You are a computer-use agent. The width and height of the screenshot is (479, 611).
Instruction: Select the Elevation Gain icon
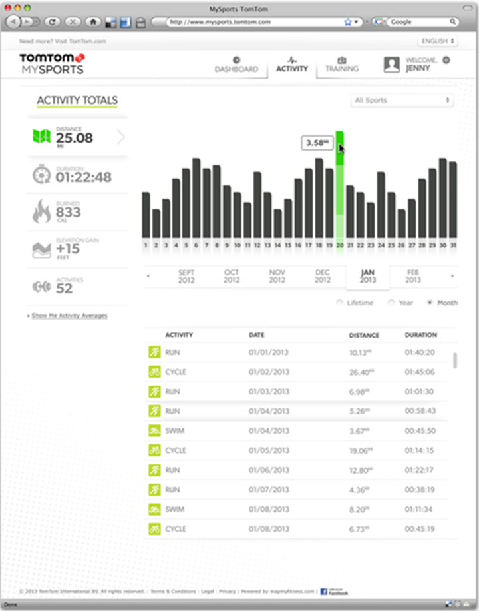41,250
